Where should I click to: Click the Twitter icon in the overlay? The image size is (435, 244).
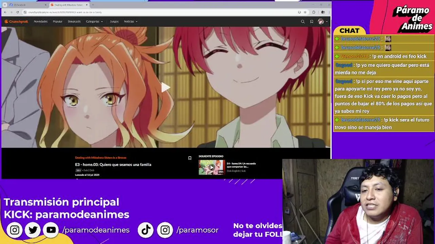click(x=33, y=230)
